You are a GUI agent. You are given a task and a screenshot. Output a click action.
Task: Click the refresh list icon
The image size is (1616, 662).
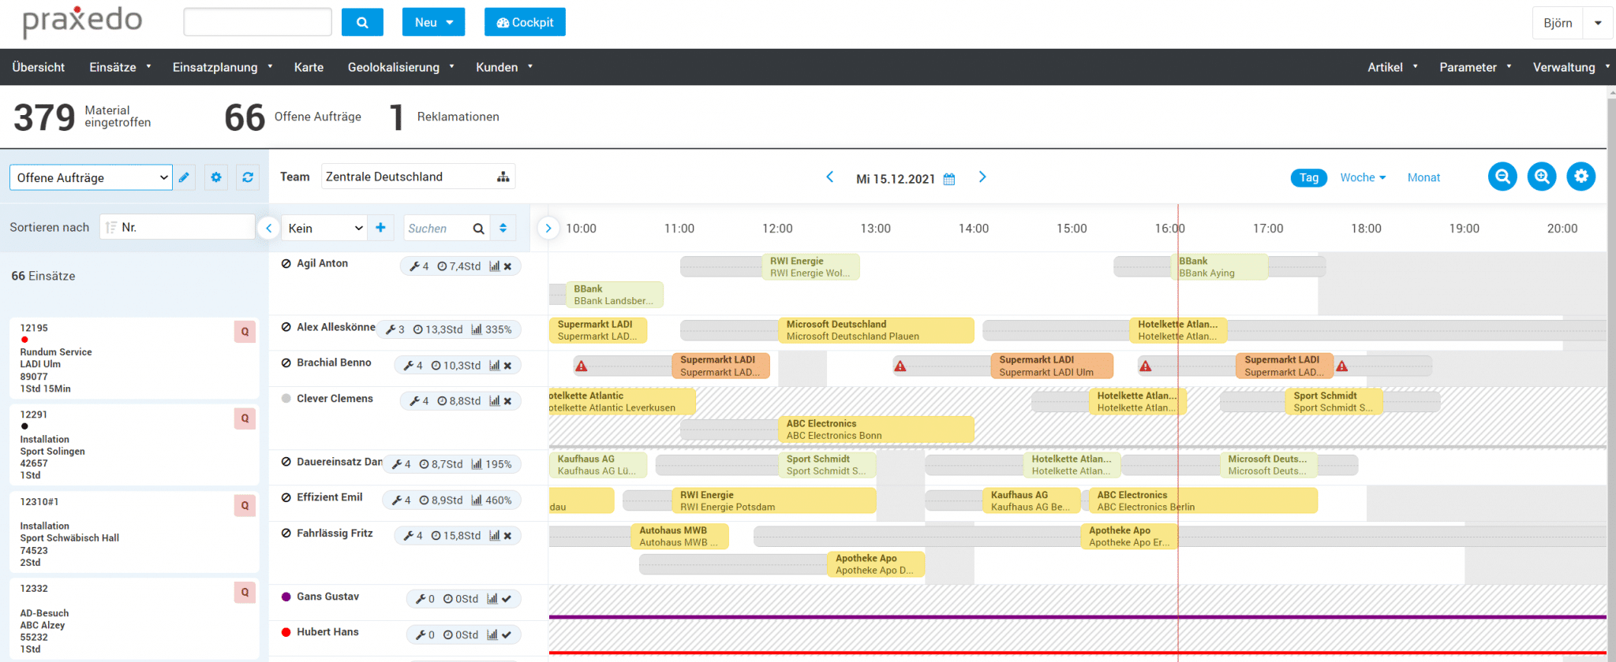click(x=248, y=177)
